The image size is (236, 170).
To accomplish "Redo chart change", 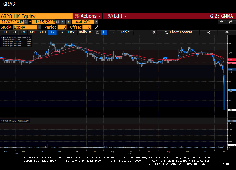I will pyautogui.click(x=231, y=22).
